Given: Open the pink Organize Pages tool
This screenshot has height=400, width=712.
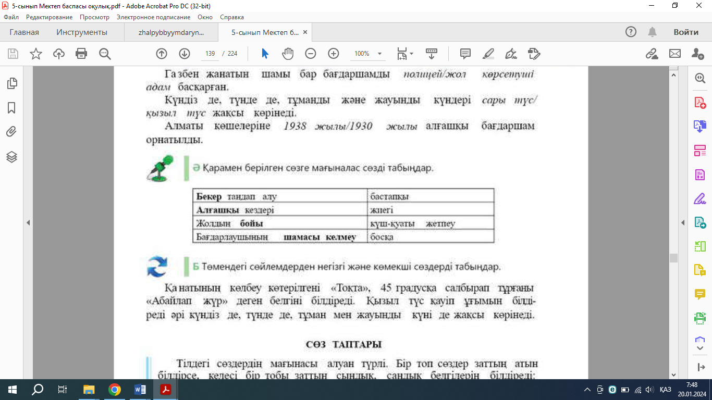Looking at the screenshot, I should 699,151.
